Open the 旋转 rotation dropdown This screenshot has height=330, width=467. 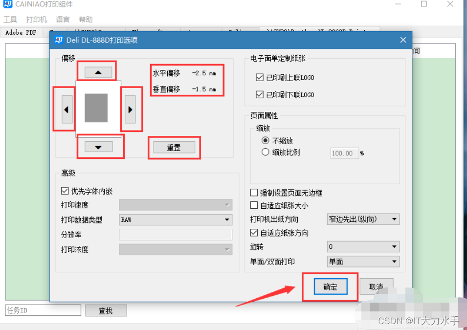[363, 246]
